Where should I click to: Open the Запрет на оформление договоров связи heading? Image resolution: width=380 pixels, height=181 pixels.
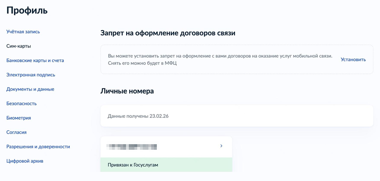[168, 33]
